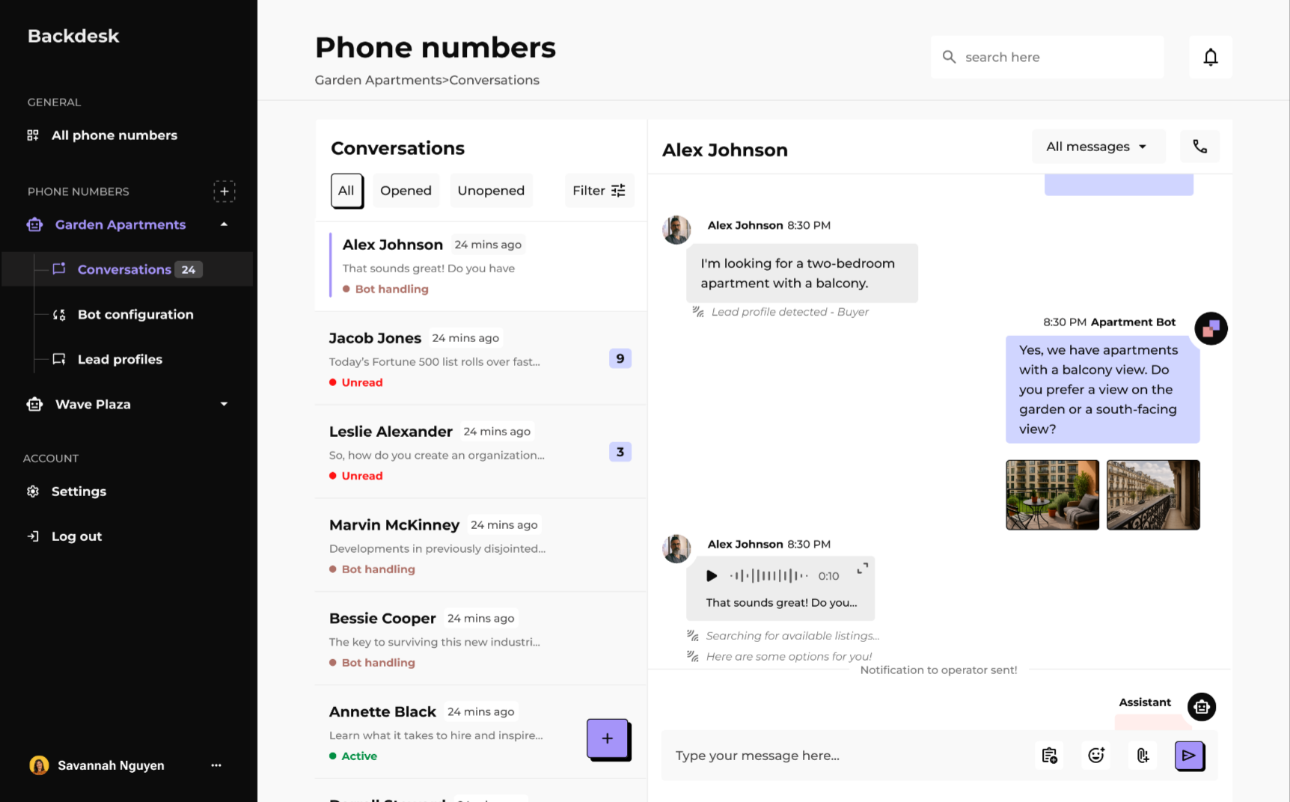Click the search here field
Screen dimensions: 1290x802
tap(1047, 57)
